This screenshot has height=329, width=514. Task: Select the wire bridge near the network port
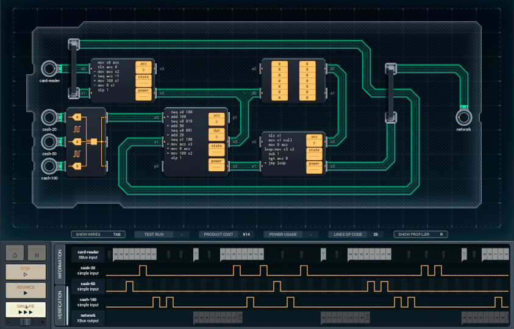point(391,93)
